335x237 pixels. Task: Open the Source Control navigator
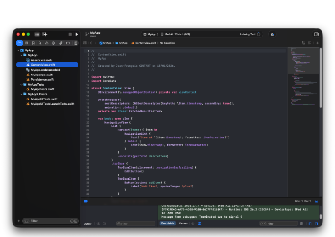[26, 43]
